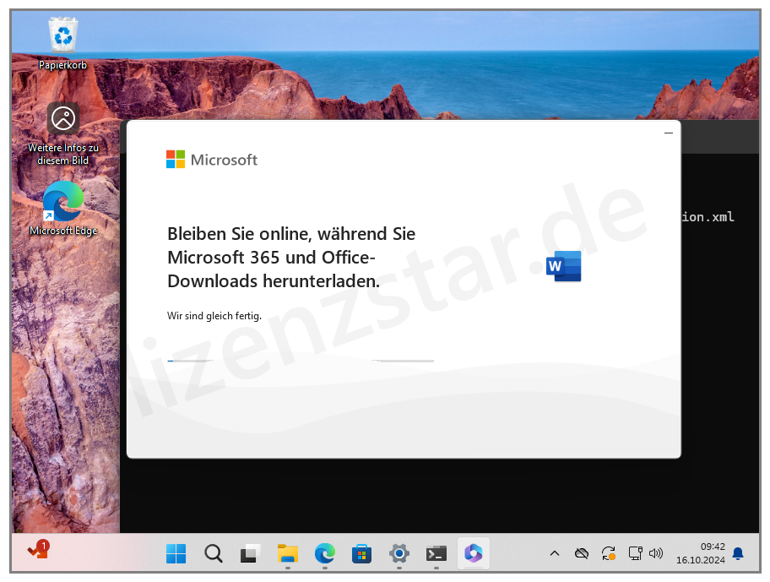Click the installer download progress bar
The height and width of the screenshot is (582, 770).
click(x=301, y=361)
